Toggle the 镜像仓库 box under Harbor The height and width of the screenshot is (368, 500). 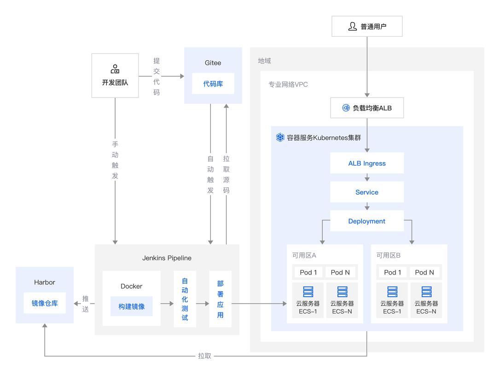click(44, 303)
